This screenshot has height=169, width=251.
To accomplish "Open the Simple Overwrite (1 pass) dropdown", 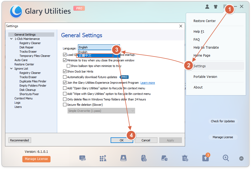I will [101, 111].
